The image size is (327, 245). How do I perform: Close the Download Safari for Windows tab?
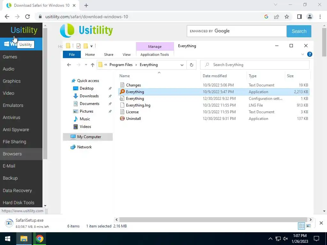click(74, 5)
